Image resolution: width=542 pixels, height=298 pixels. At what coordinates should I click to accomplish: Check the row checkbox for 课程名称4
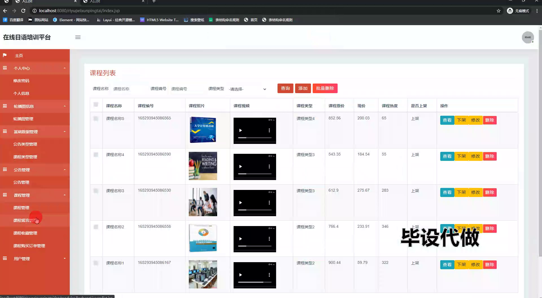click(96, 155)
